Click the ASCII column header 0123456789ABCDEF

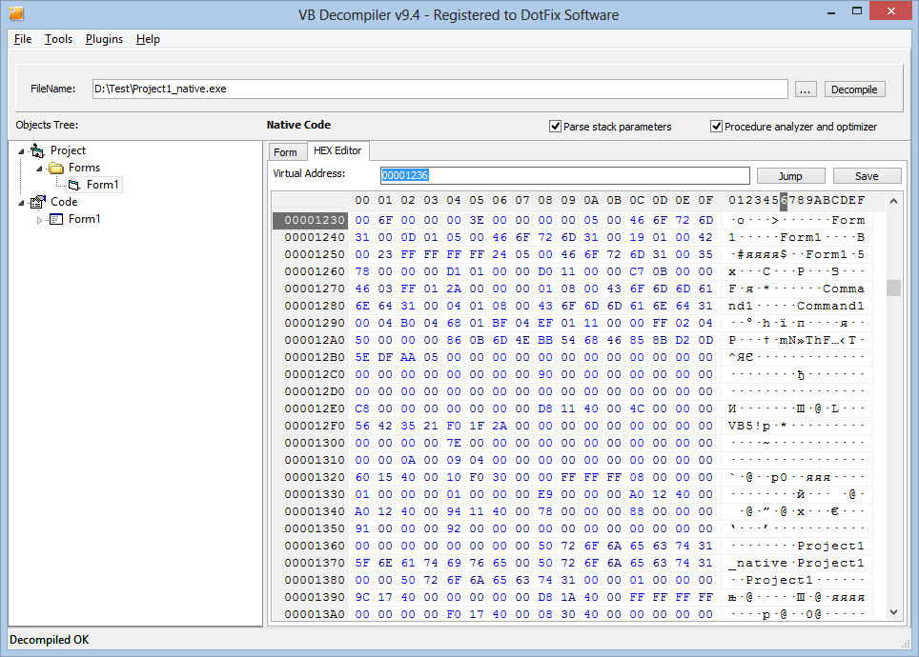[x=797, y=200]
